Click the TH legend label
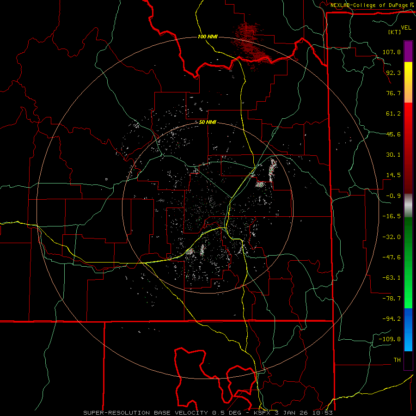The image size is (416, 416). click(x=397, y=360)
